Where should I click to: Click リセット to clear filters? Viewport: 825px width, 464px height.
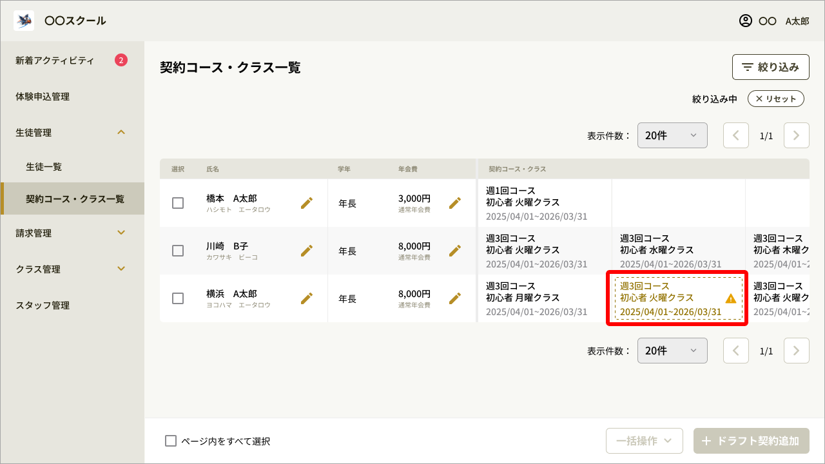pyautogui.click(x=775, y=99)
